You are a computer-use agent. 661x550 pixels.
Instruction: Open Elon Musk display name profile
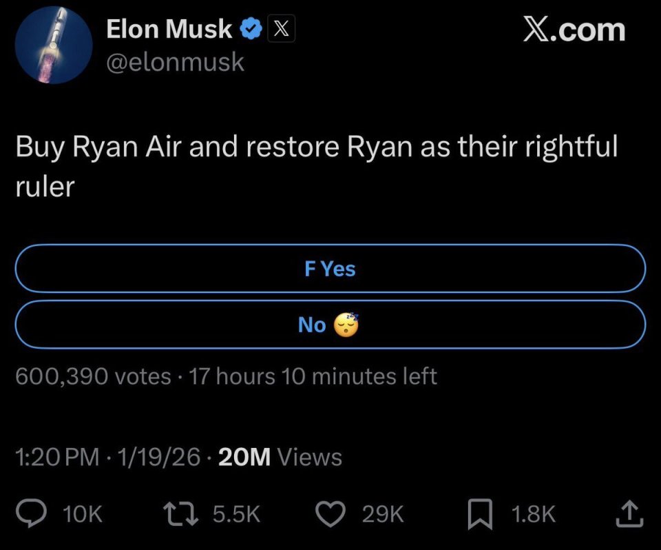169,29
